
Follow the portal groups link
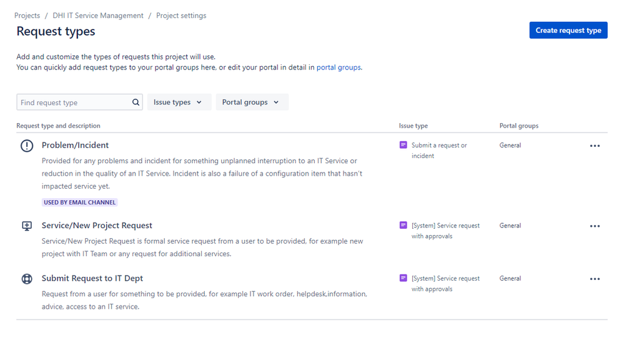[339, 67]
